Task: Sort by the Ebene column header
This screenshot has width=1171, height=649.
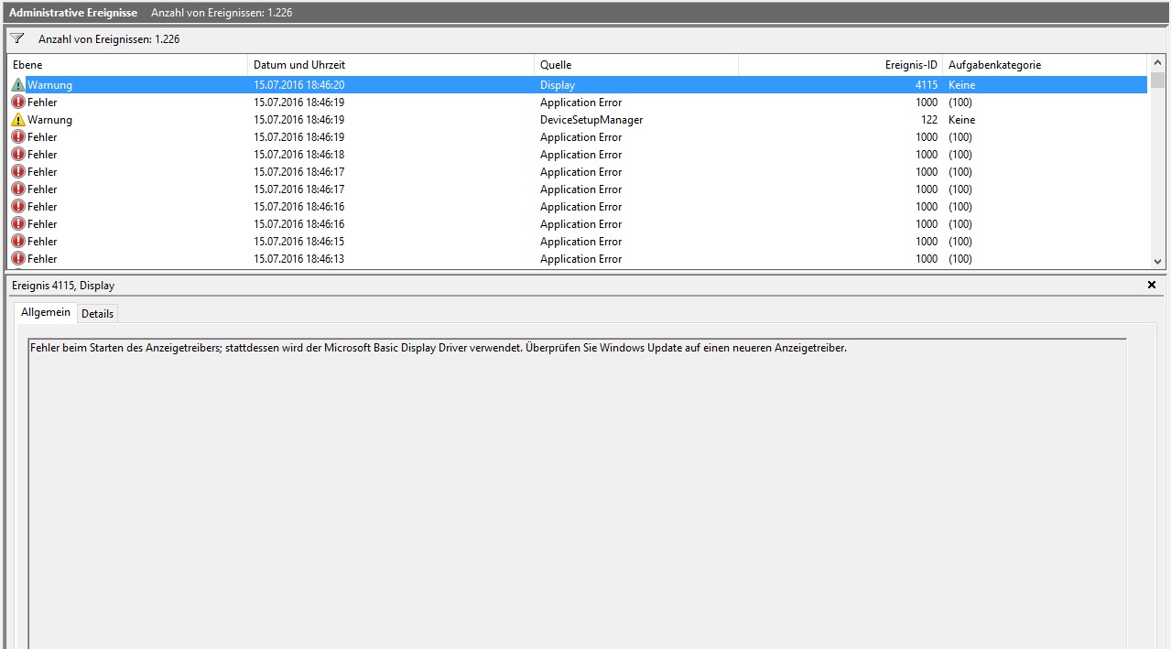Action: pyautogui.click(x=127, y=65)
